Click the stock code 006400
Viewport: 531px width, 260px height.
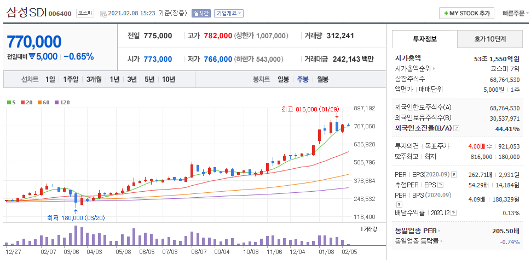[x=60, y=14]
